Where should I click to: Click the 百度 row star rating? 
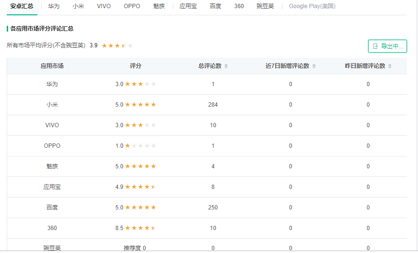tap(140, 208)
